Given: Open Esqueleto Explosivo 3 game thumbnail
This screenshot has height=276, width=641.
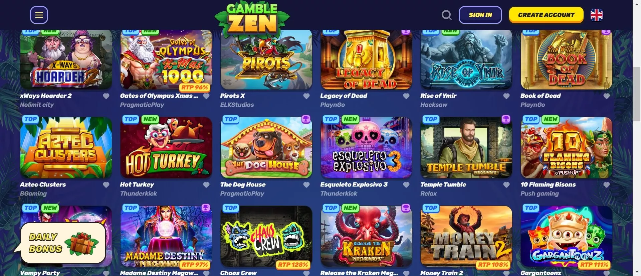Looking at the screenshot, I should (x=366, y=148).
